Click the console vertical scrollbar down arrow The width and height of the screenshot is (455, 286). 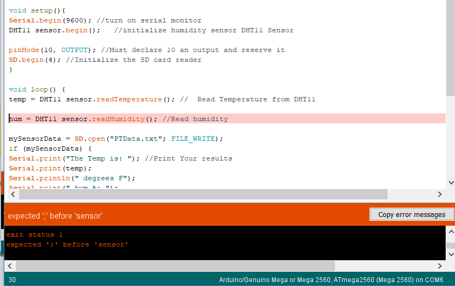451,254
